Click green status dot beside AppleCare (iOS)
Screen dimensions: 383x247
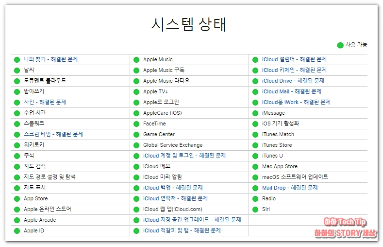136,113
